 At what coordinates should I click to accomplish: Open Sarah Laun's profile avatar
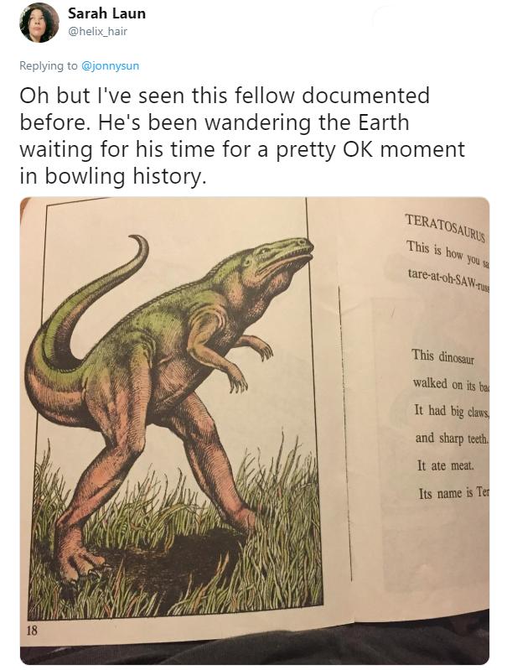(x=39, y=23)
